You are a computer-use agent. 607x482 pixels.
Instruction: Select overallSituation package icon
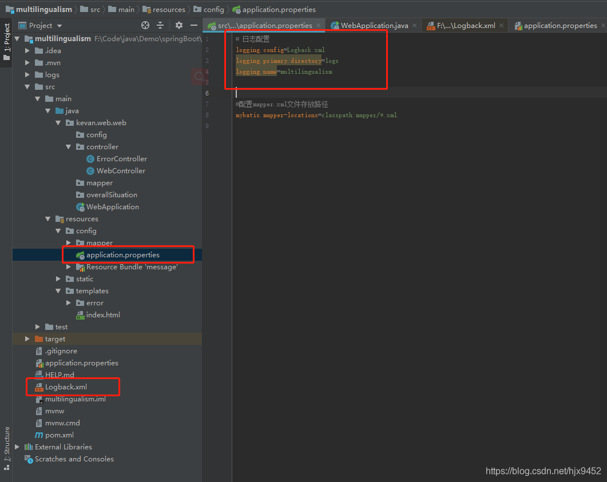80,194
